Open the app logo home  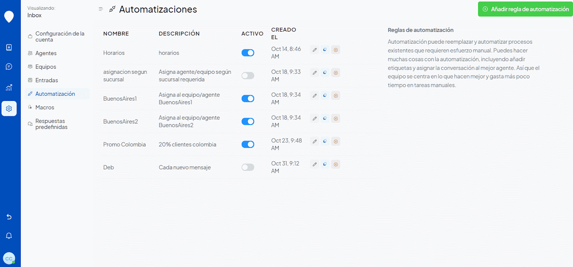pyautogui.click(x=9, y=16)
